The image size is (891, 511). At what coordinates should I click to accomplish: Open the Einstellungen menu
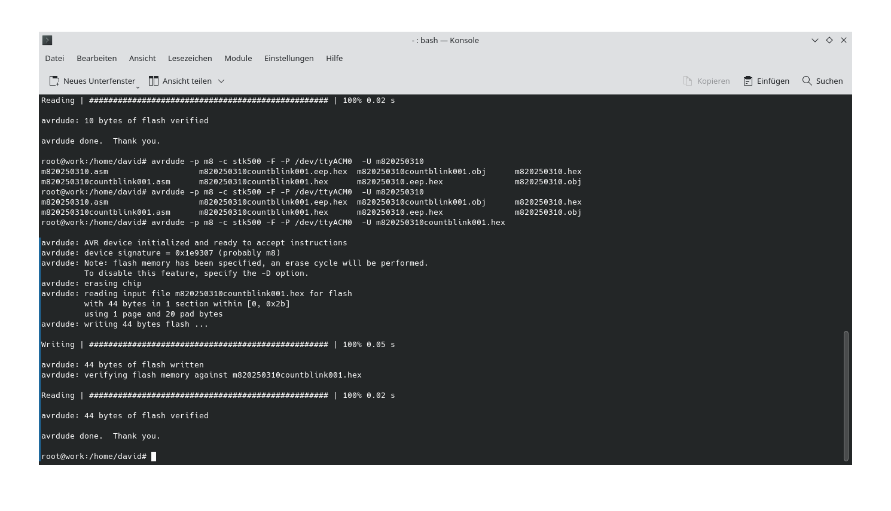click(x=289, y=58)
